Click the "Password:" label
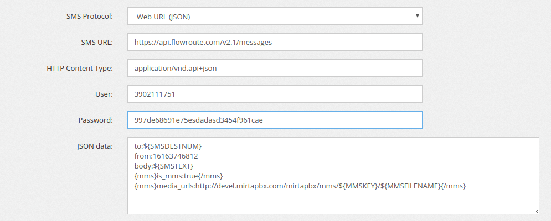 [x=96, y=120]
